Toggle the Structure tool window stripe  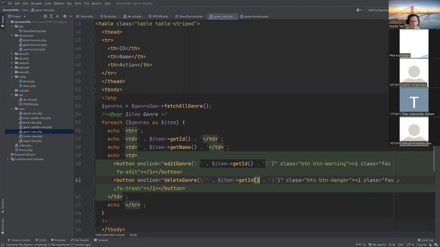point(3,206)
